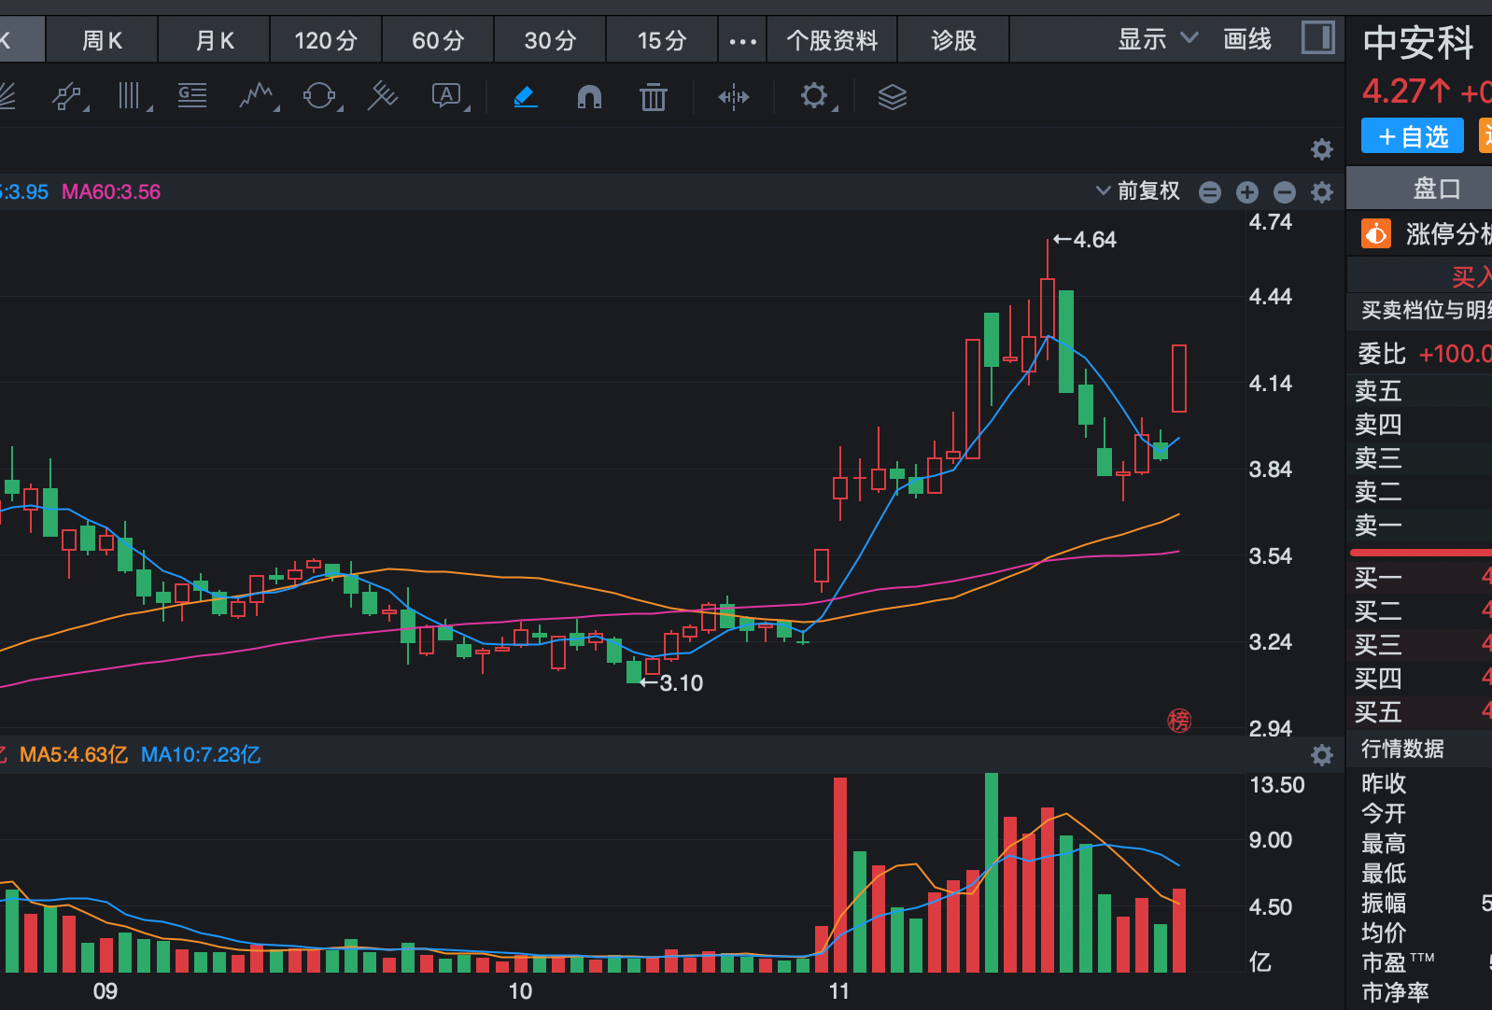Switch to monthly K (月K) tab
Image resolution: width=1492 pixels, height=1010 pixels.
click(x=215, y=40)
